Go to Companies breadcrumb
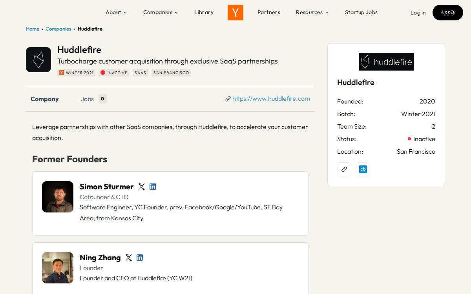The width and height of the screenshot is (471, 294). click(58, 29)
